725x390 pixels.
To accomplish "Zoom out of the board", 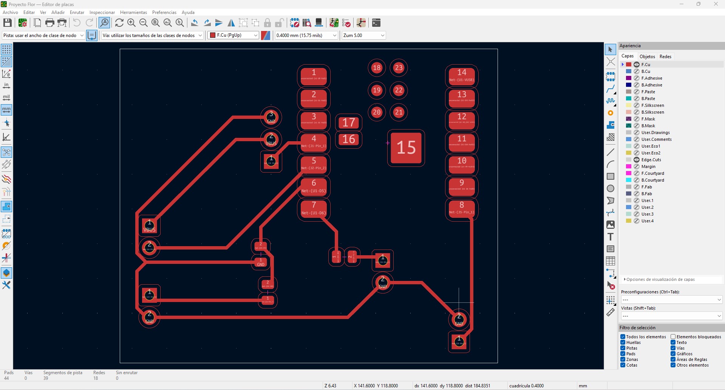I will [143, 23].
